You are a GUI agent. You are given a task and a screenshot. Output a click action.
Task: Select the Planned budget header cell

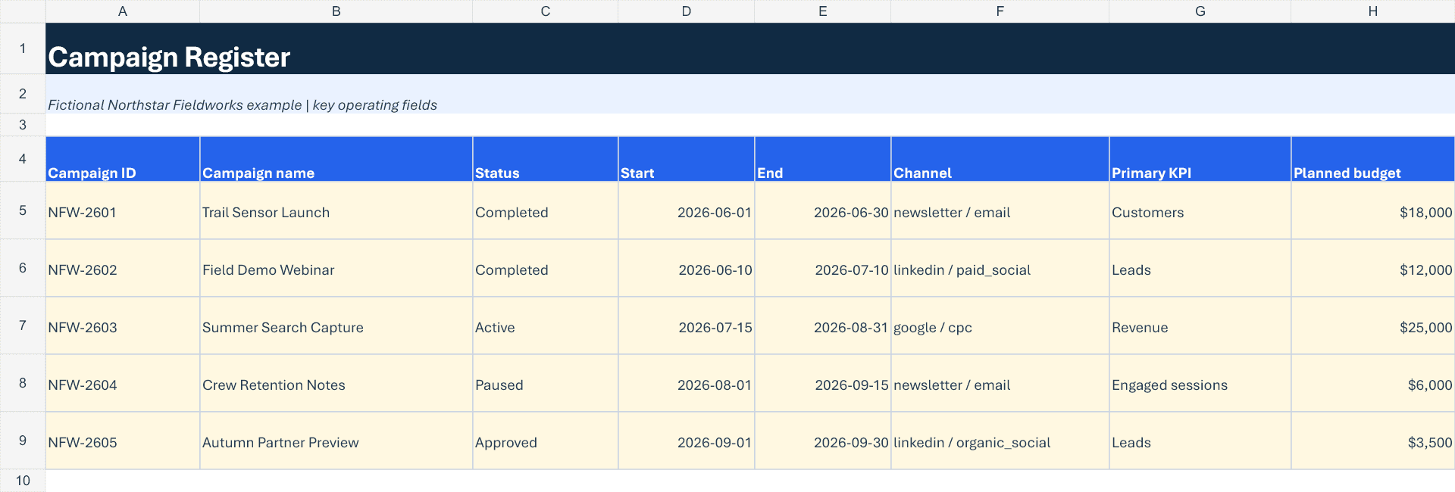[1373, 159]
